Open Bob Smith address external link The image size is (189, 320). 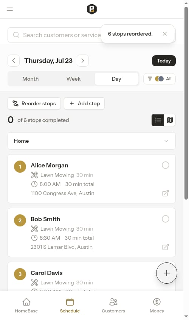pyautogui.click(x=166, y=247)
